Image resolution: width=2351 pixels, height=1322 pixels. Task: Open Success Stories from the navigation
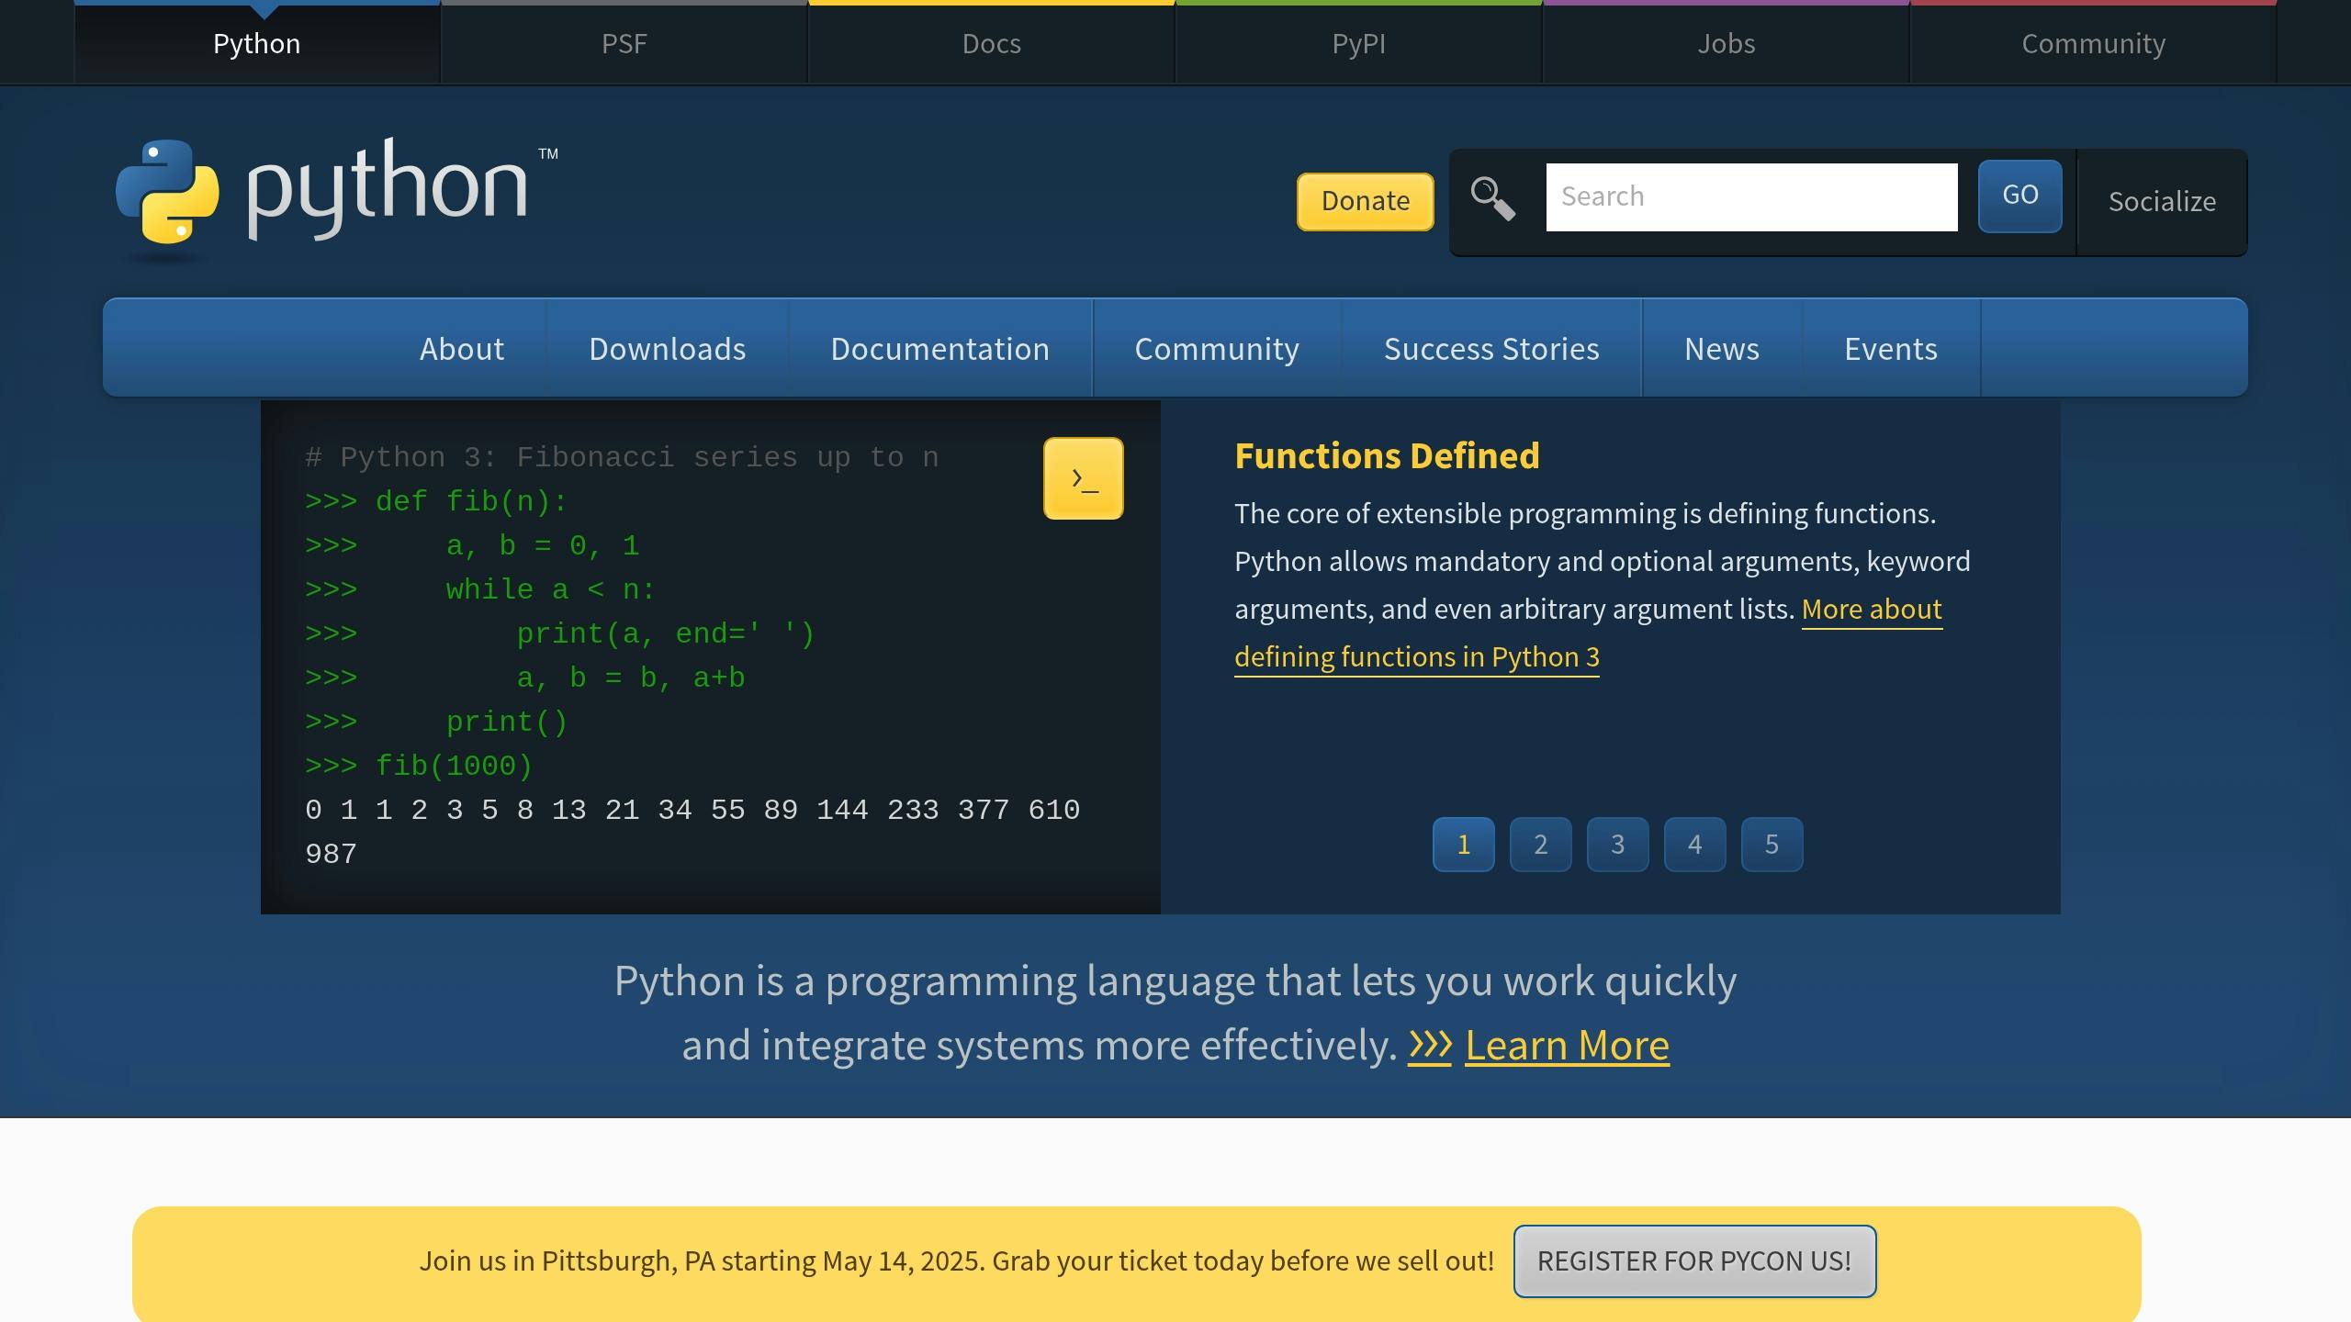point(1490,349)
